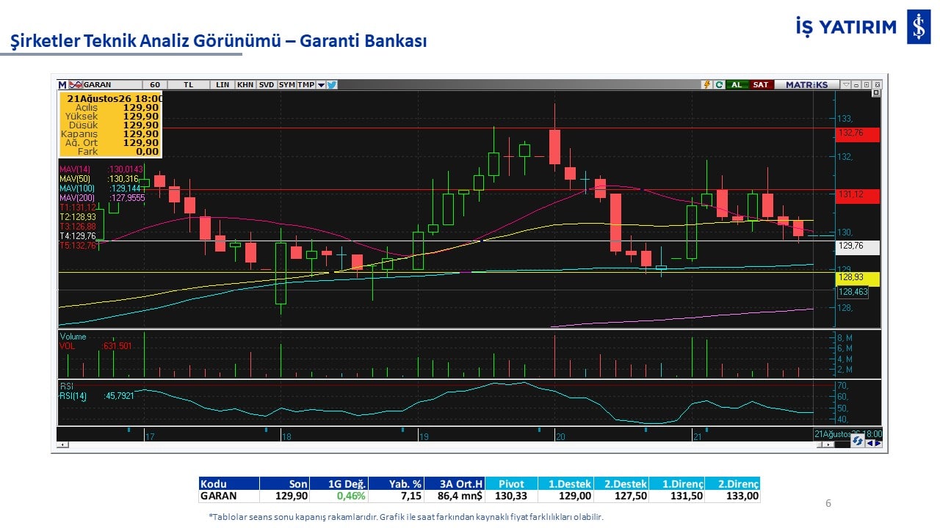
Task: Toggle the LIN scale mode
Action: (223, 84)
